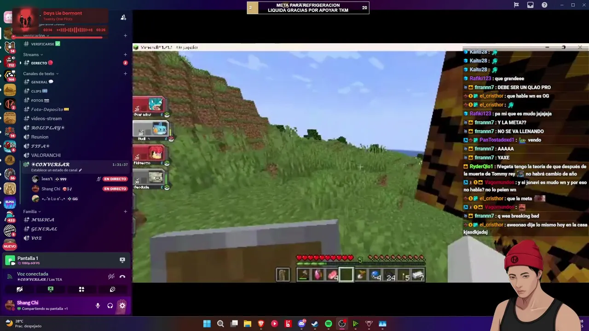Edit CONVERSAR channel status pencil

80,170
